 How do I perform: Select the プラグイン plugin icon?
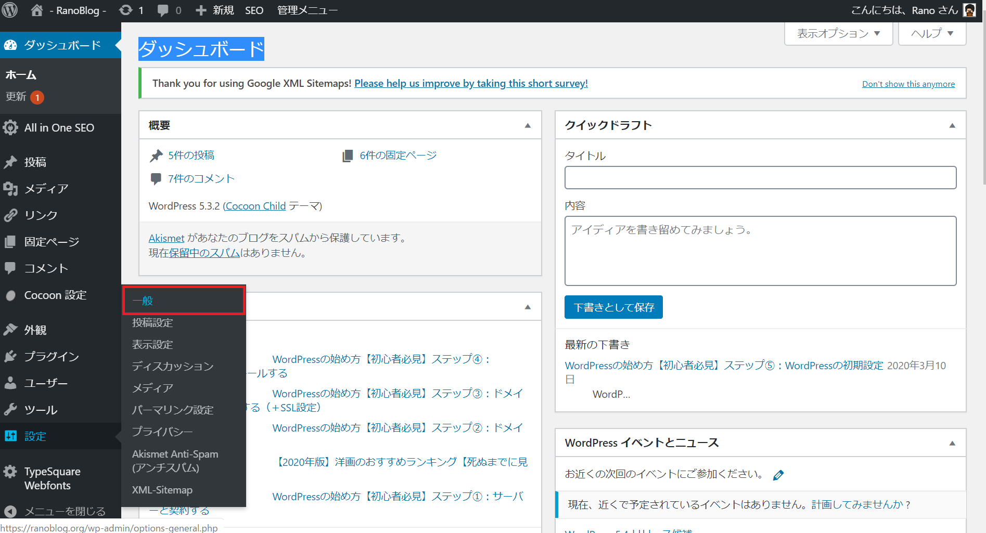(11, 356)
